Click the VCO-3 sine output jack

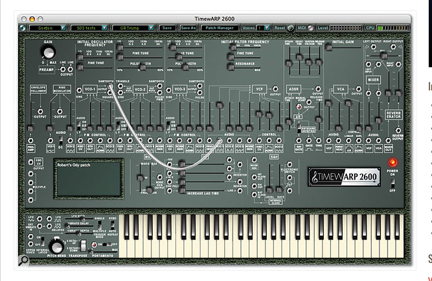[168, 90]
